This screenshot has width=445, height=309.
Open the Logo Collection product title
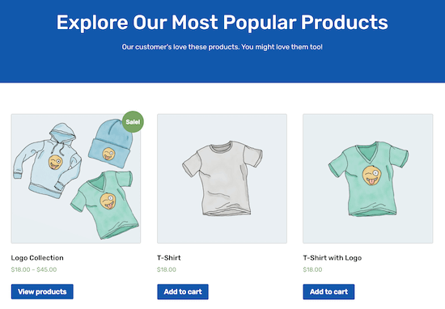pos(37,258)
